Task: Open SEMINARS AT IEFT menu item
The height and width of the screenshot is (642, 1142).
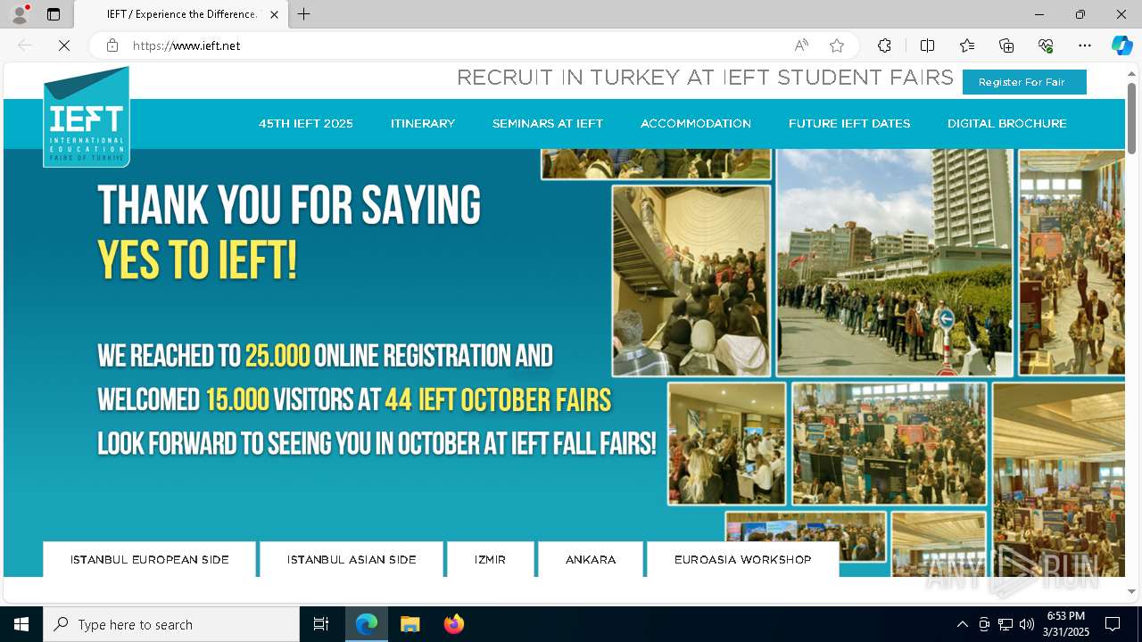Action: tap(548, 124)
